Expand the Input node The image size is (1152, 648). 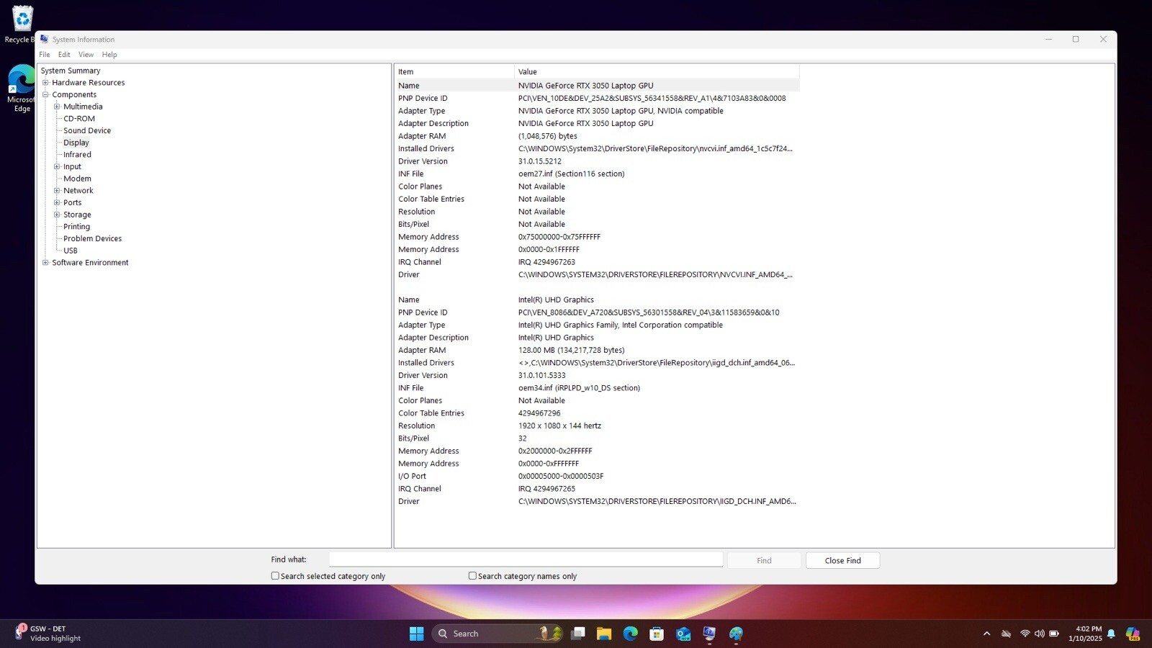pyautogui.click(x=57, y=166)
